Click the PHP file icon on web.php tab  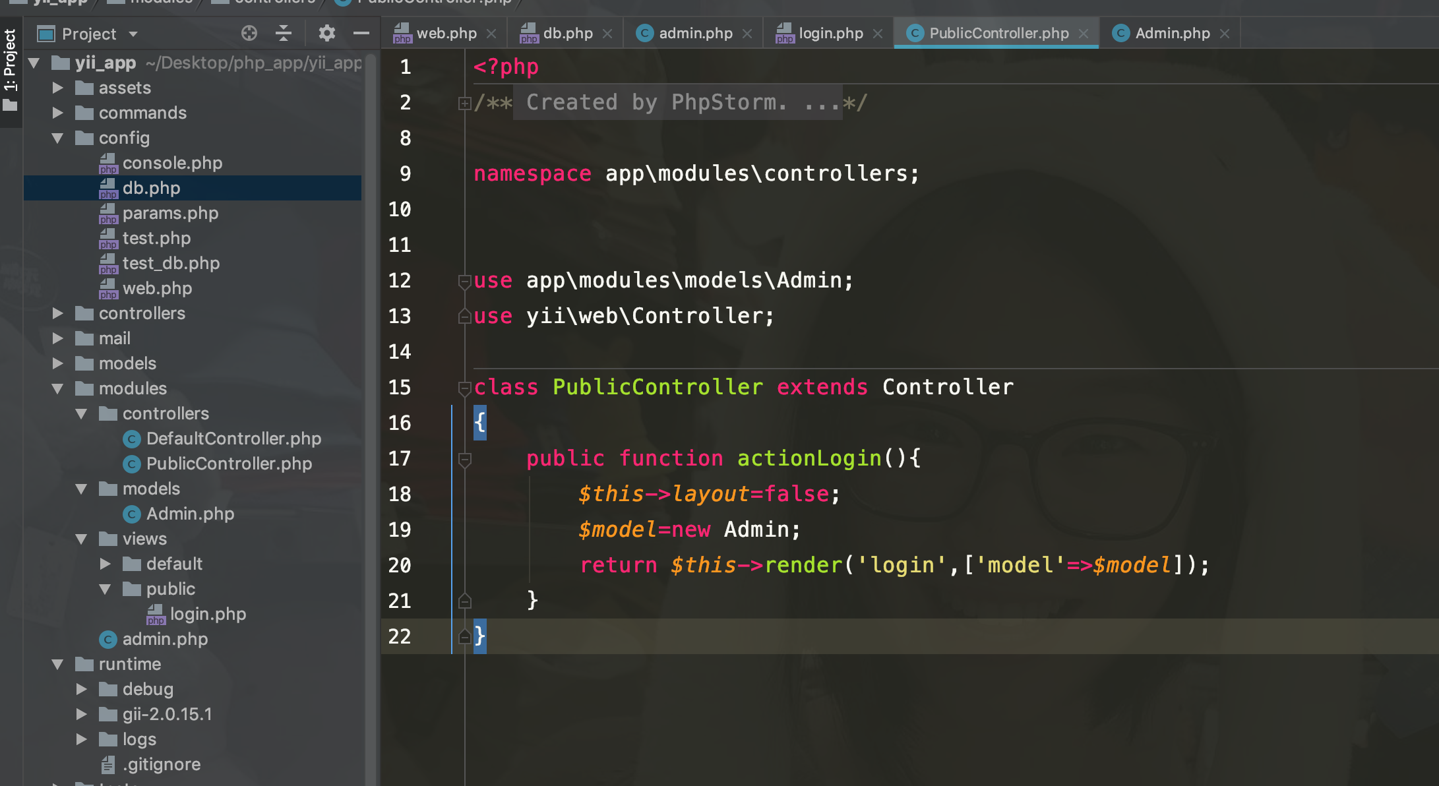click(402, 32)
